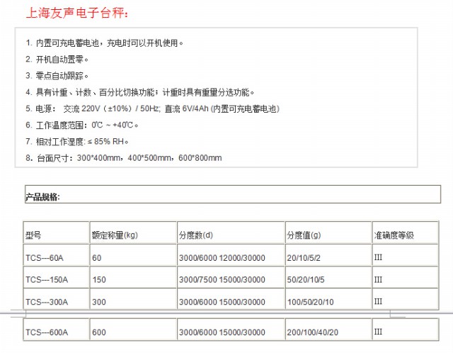Click division value 100/50/20/10
The height and width of the screenshot is (353, 453).
click(310, 302)
